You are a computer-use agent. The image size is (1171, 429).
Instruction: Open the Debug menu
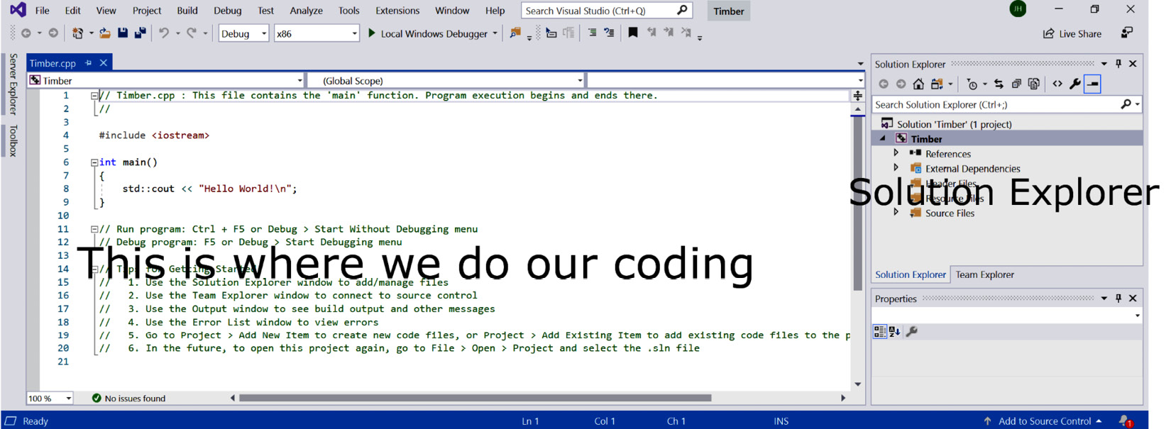(x=227, y=11)
